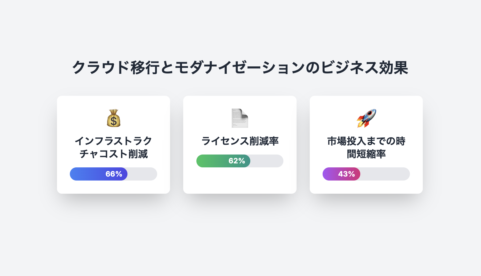Click the インフラストラクチャコスト削減 card title
Screen dimensions: 481x276
tap(113, 147)
